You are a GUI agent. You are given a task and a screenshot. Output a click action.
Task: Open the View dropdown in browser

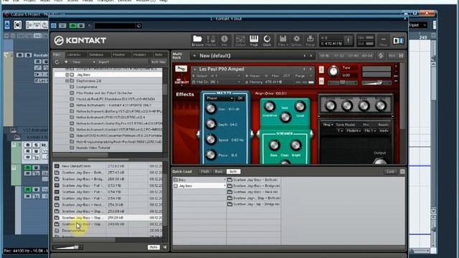pos(84,62)
